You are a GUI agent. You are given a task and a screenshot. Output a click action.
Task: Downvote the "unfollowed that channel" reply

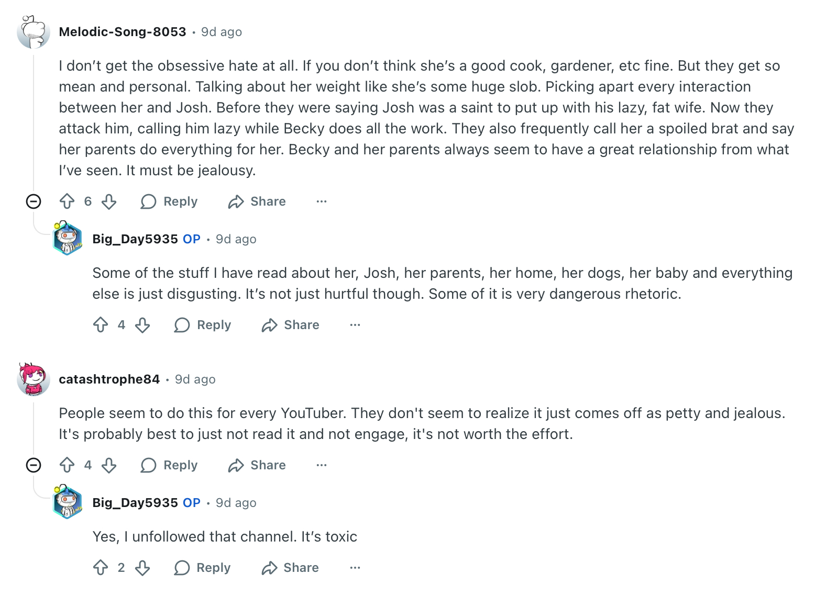click(142, 568)
